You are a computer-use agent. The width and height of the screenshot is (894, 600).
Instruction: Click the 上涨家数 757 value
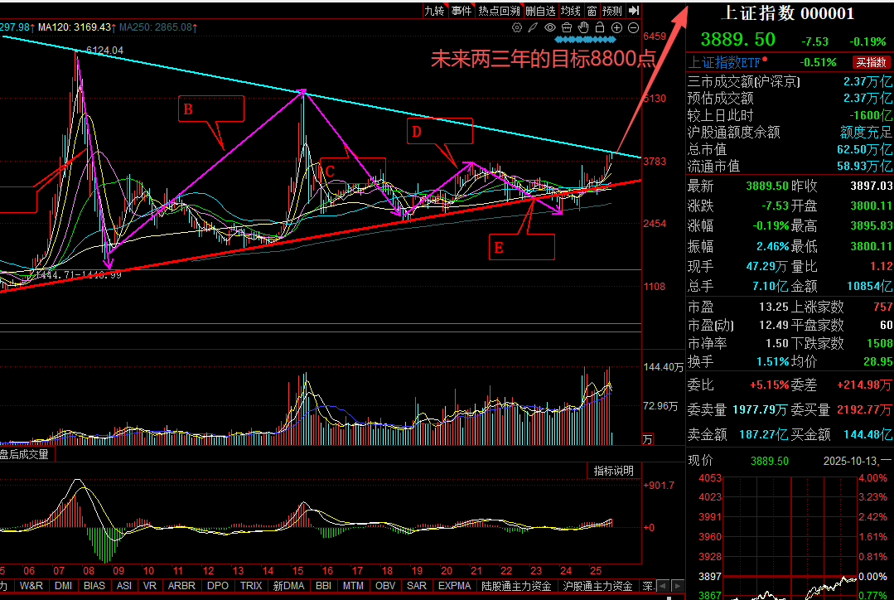pyautogui.click(x=882, y=307)
